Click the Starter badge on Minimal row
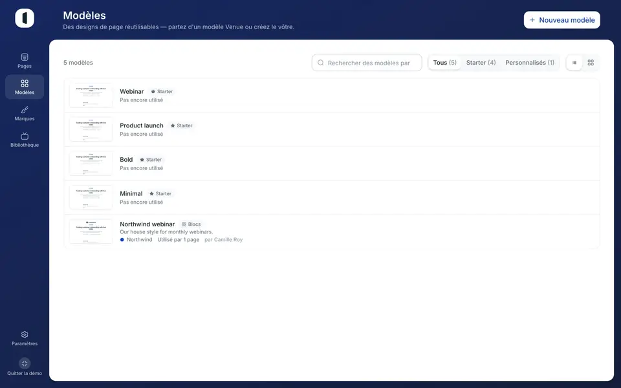This screenshot has height=388, width=621. pos(160,193)
